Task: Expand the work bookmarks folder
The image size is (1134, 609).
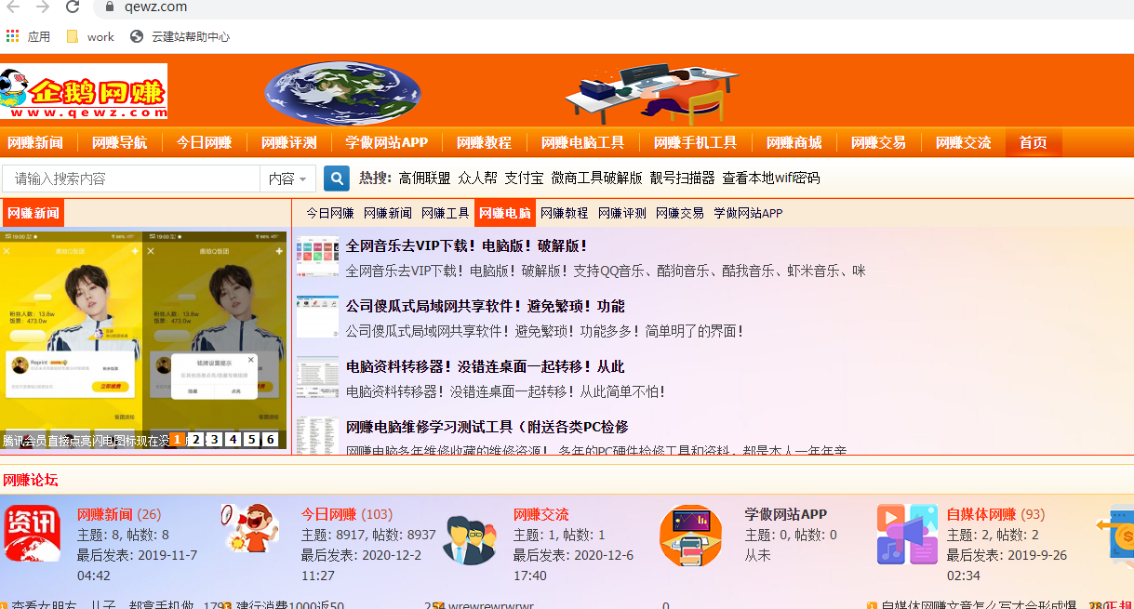Action: pyautogui.click(x=89, y=36)
